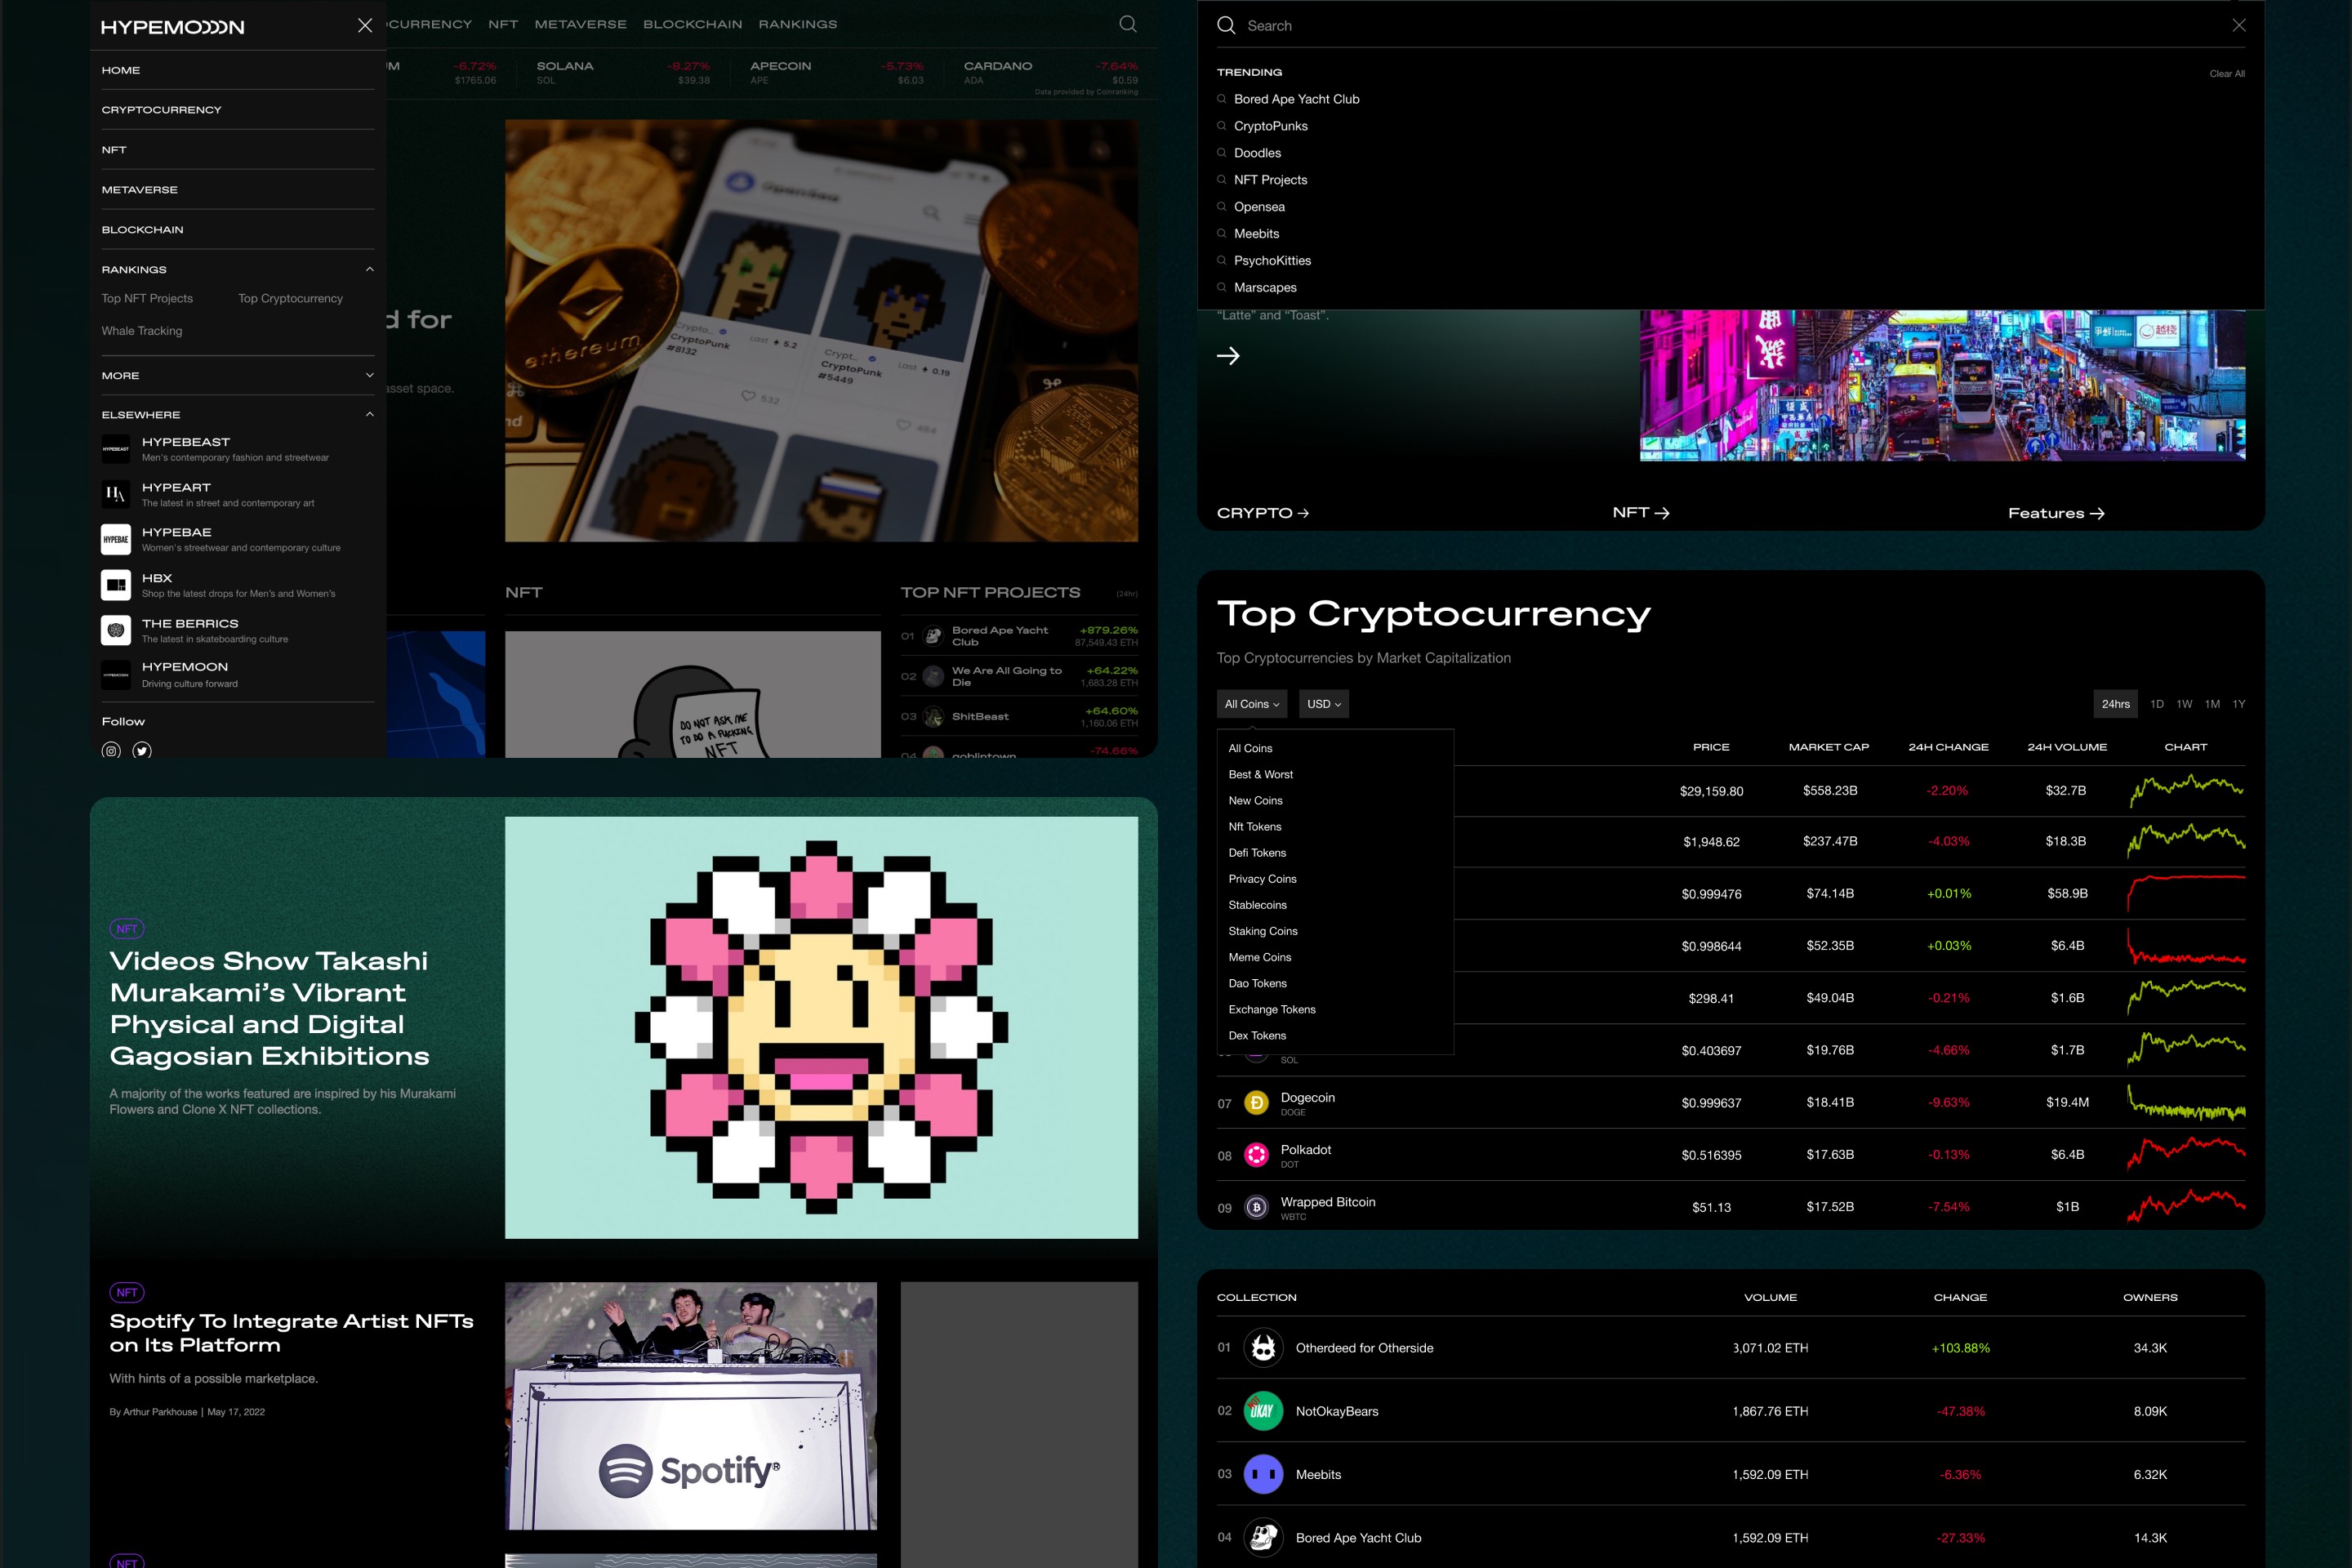Open the Whale Tracking link

pyautogui.click(x=141, y=331)
